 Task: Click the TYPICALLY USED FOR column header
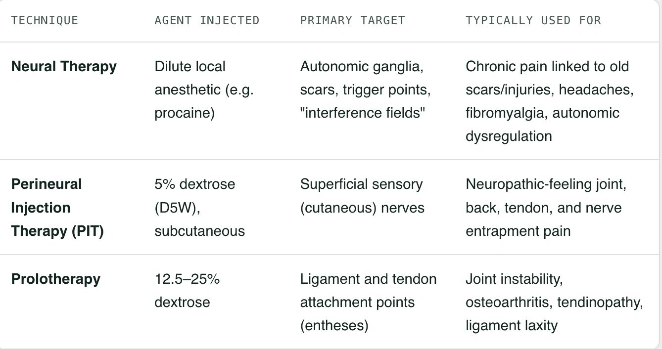tap(533, 20)
